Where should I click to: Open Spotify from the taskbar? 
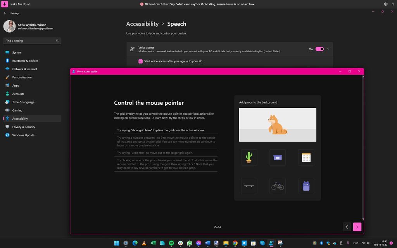(171, 243)
